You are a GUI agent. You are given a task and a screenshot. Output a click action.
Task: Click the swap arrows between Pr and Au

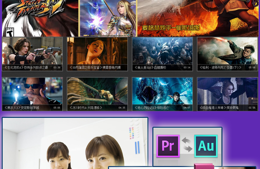coord(187,145)
